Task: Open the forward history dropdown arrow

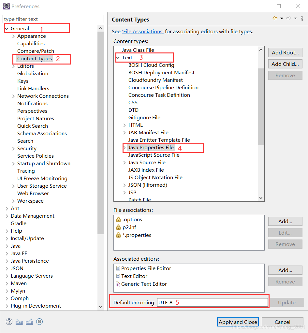Action: point(295,19)
